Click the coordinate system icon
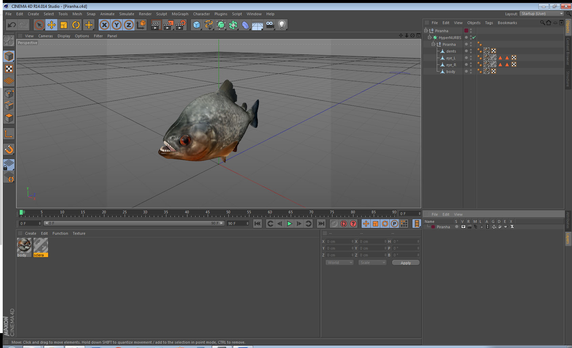Image resolution: width=572 pixels, height=348 pixels. pos(141,25)
